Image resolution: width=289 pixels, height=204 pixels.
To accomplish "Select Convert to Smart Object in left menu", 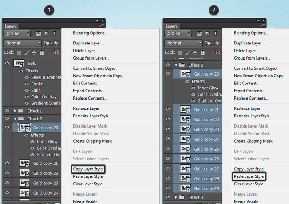I will pos(95,68).
